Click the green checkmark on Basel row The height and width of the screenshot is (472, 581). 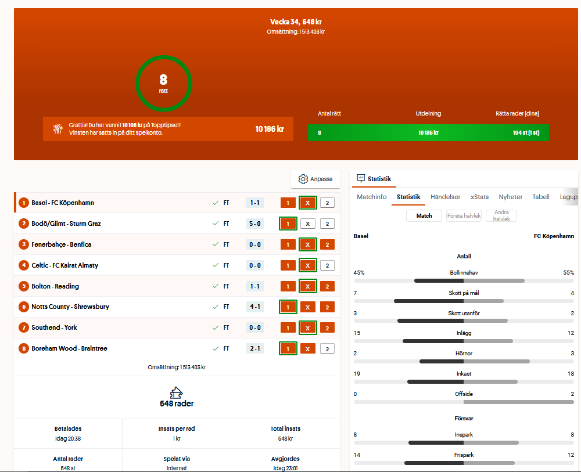point(216,203)
